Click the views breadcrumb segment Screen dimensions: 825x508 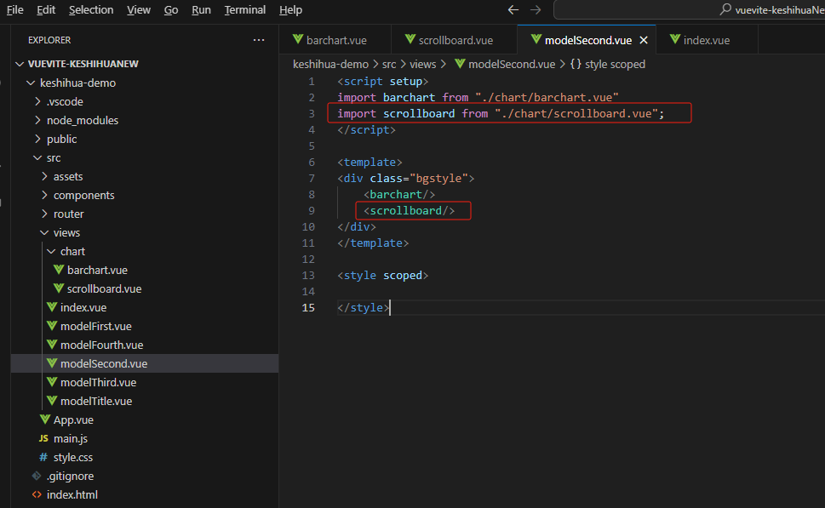coord(422,64)
